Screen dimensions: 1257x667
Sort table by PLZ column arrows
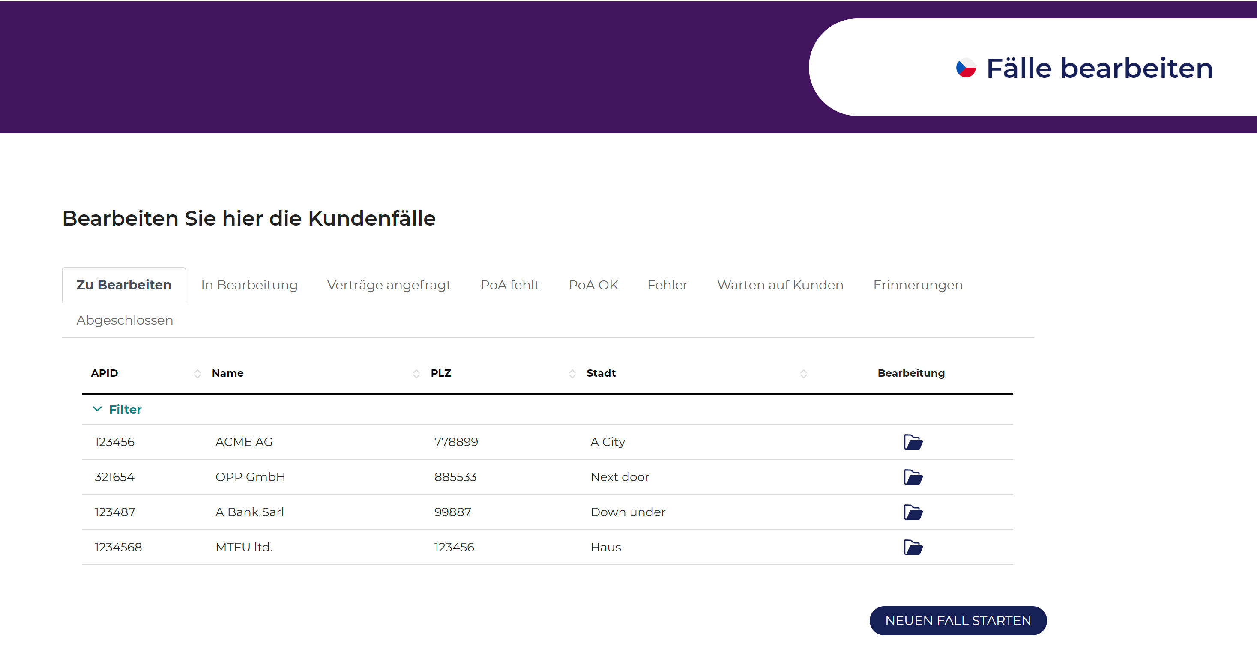tap(572, 373)
